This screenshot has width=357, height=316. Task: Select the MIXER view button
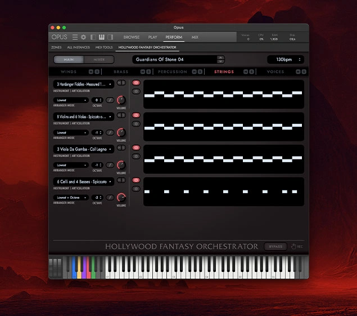coord(99,60)
